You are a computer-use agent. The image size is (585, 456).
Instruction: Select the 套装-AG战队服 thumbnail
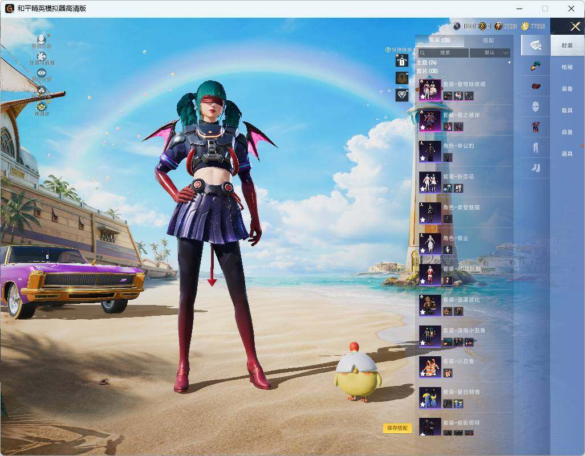[430, 275]
